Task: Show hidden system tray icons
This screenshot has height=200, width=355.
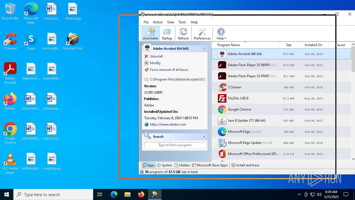Action: pos(299,194)
